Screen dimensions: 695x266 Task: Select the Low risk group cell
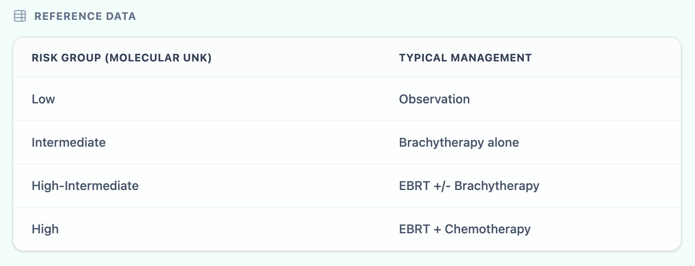pos(43,99)
